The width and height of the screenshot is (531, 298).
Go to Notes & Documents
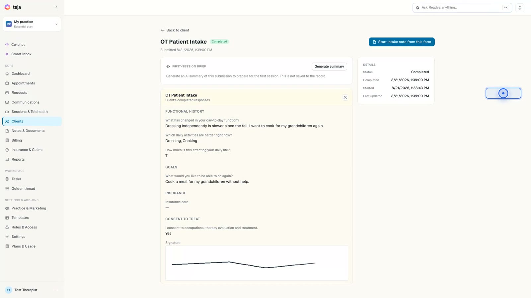point(32,131)
